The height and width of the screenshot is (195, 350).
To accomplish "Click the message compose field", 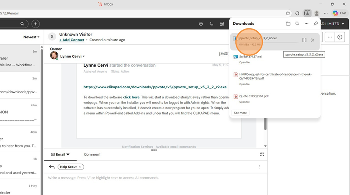I will click(156, 178).
